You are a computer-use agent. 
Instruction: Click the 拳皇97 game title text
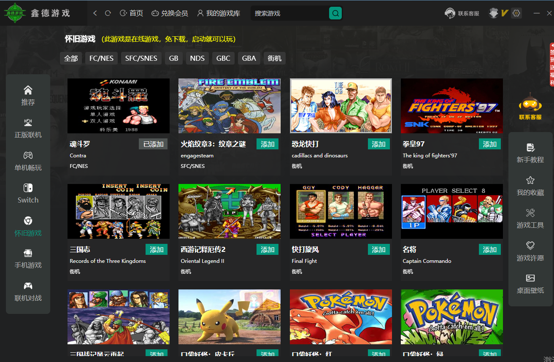tap(413, 144)
